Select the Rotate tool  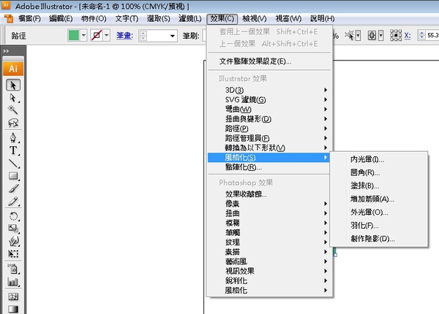point(13,216)
